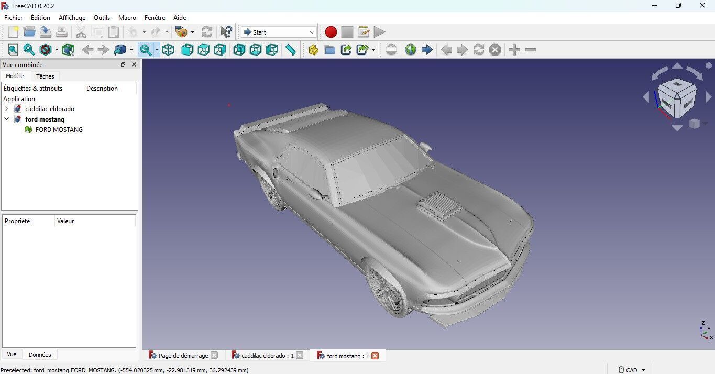The image size is (715, 374).
Task: Click the blue arrow navigate icon
Action: click(x=427, y=50)
